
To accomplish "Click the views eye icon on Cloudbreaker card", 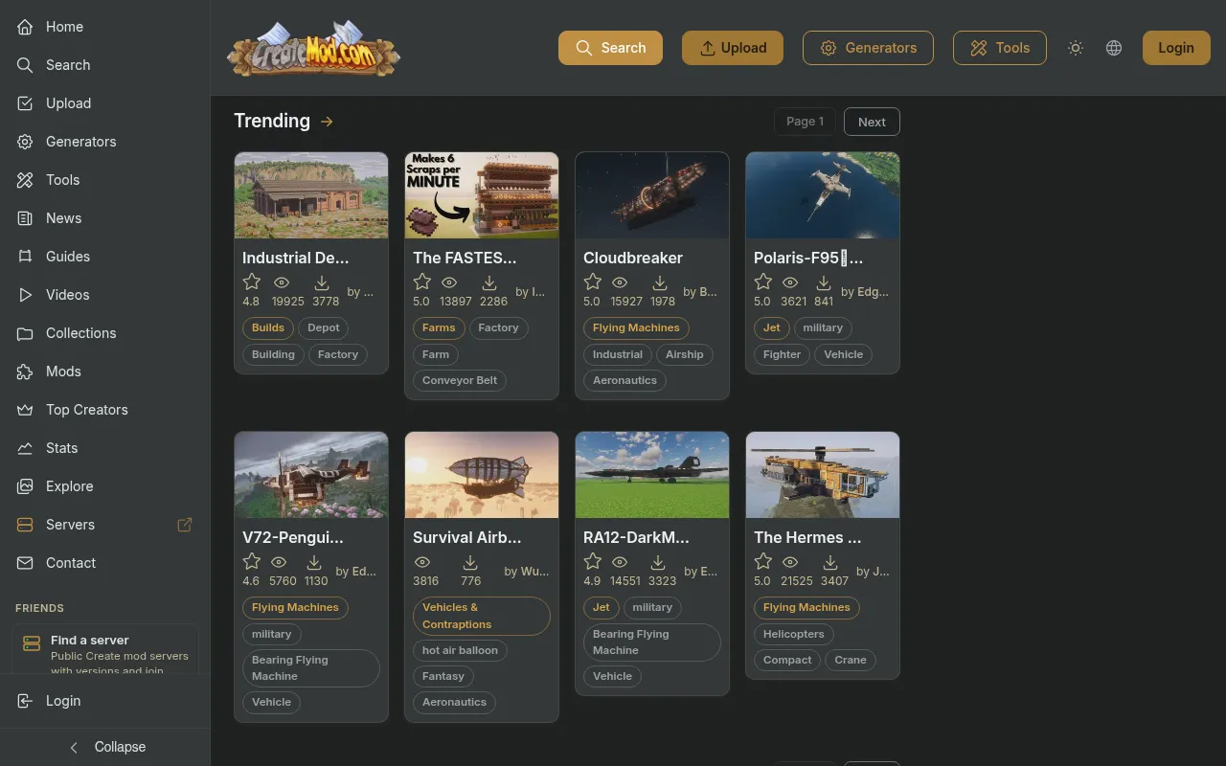I will click(x=620, y=282).
